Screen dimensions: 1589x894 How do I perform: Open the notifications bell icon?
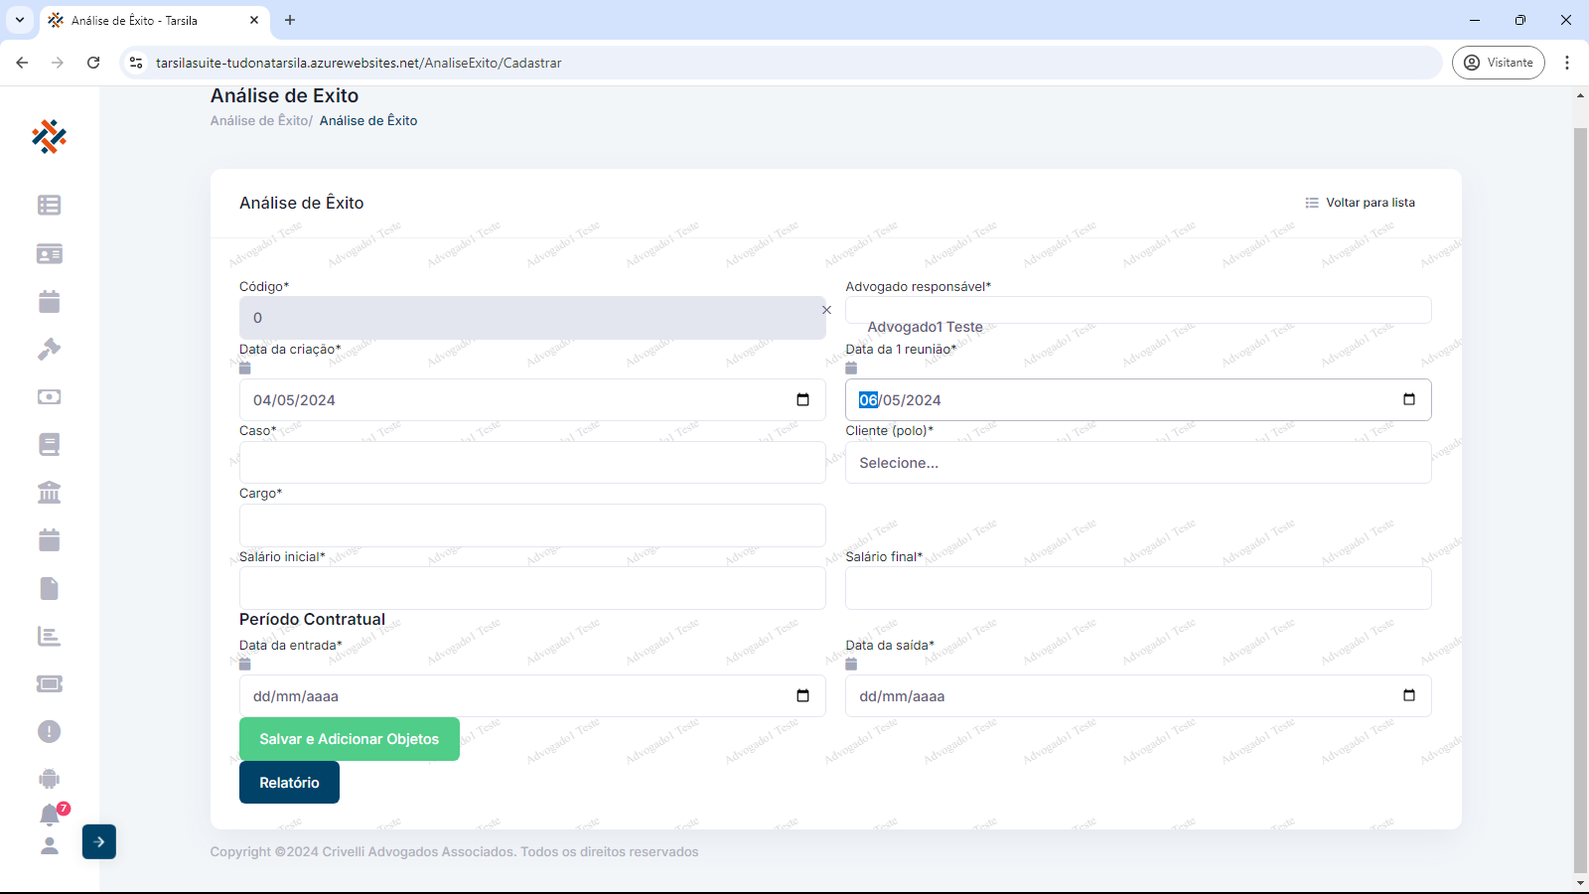(x=49, y=815)
